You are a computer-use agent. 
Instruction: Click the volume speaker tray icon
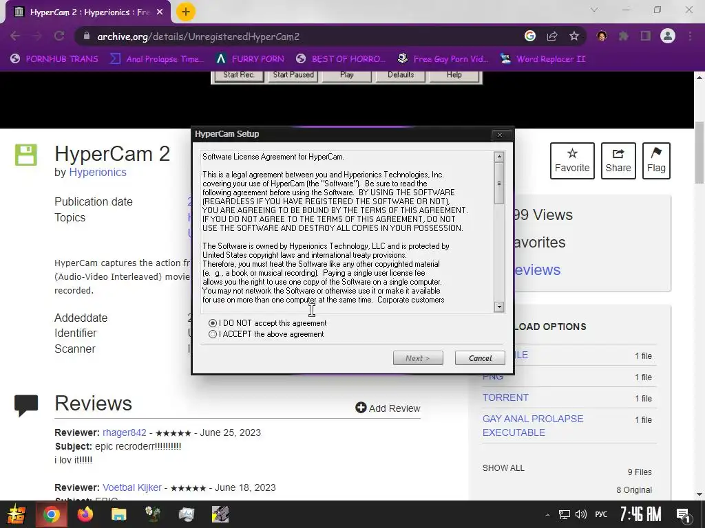581,514
